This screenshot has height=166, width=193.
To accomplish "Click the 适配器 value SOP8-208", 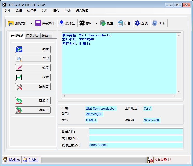I will 152,120.
